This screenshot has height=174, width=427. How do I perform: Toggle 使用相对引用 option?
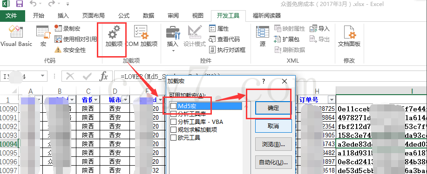75,39
